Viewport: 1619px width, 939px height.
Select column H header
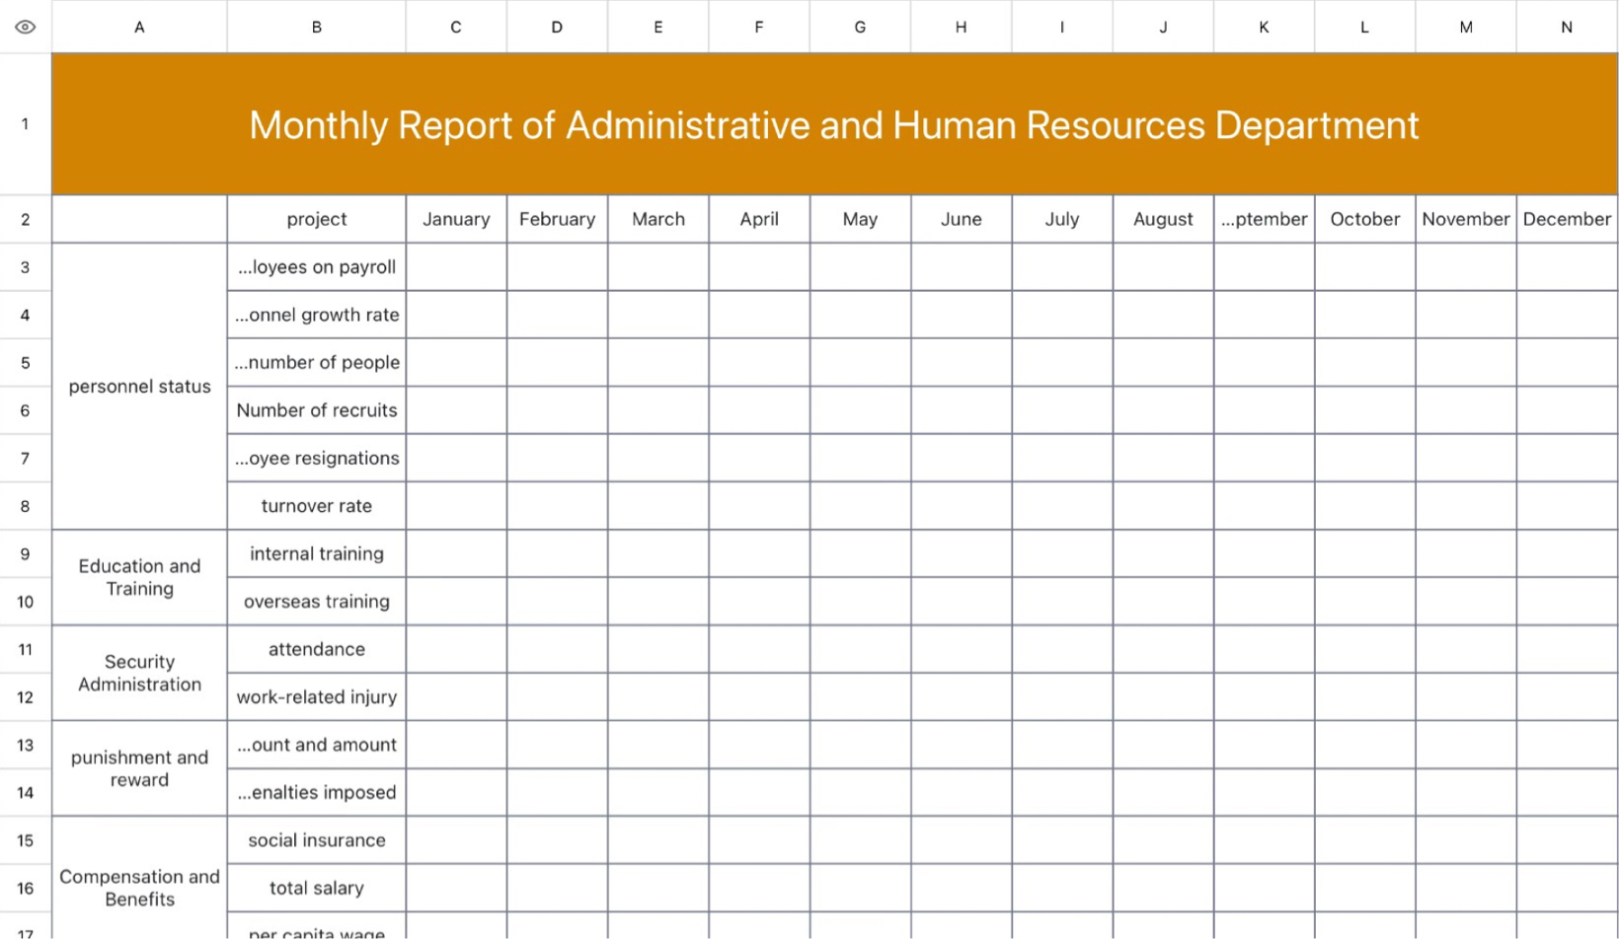click(961, 27)
